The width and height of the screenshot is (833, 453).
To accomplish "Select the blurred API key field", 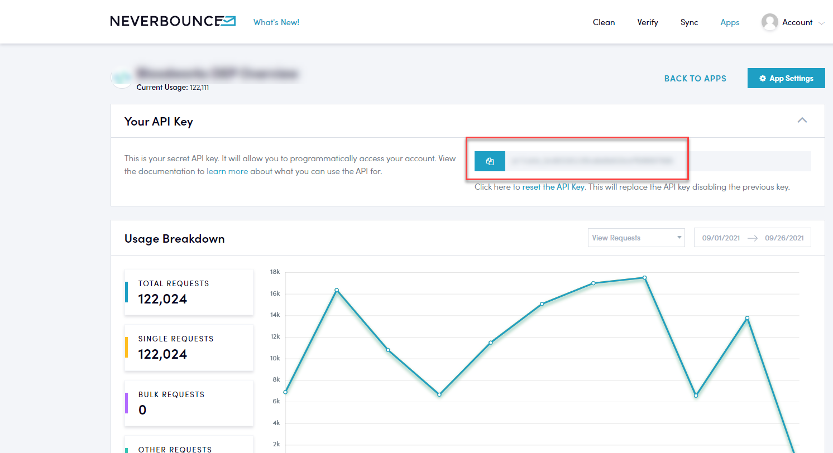I will tap(658, 161).
